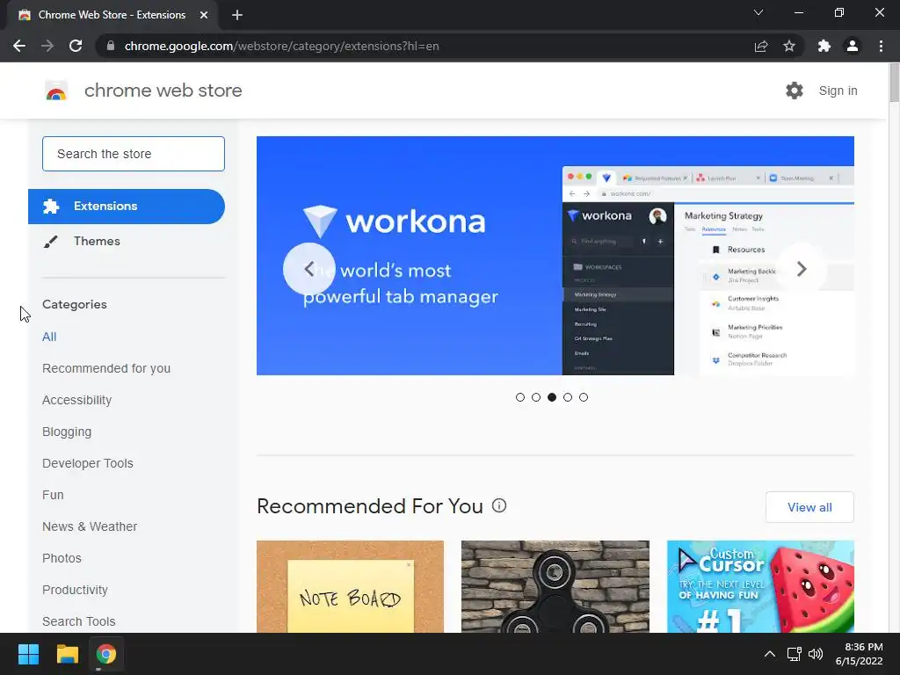
Task: Click info icon beside Recommended For You
Action: [x=499, y=505]
